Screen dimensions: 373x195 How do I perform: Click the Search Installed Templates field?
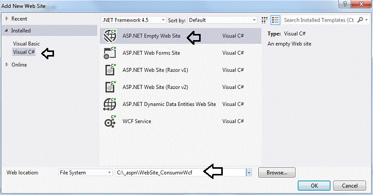point(319,20)
